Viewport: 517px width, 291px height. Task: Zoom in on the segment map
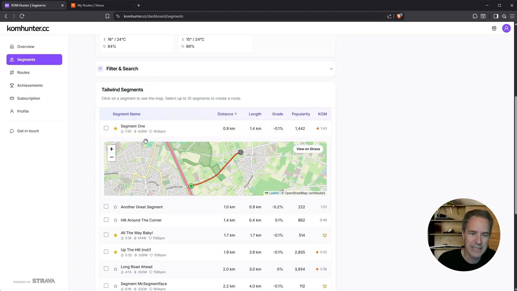[111, 149]
